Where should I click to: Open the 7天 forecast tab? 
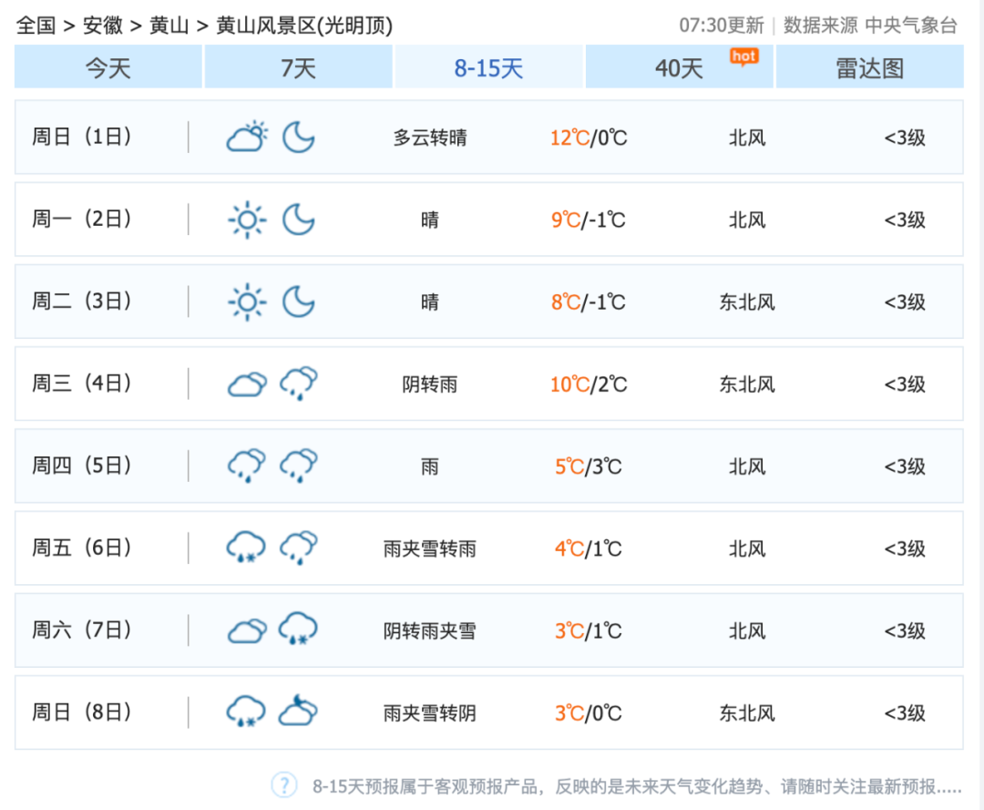[x=298, y=68]
